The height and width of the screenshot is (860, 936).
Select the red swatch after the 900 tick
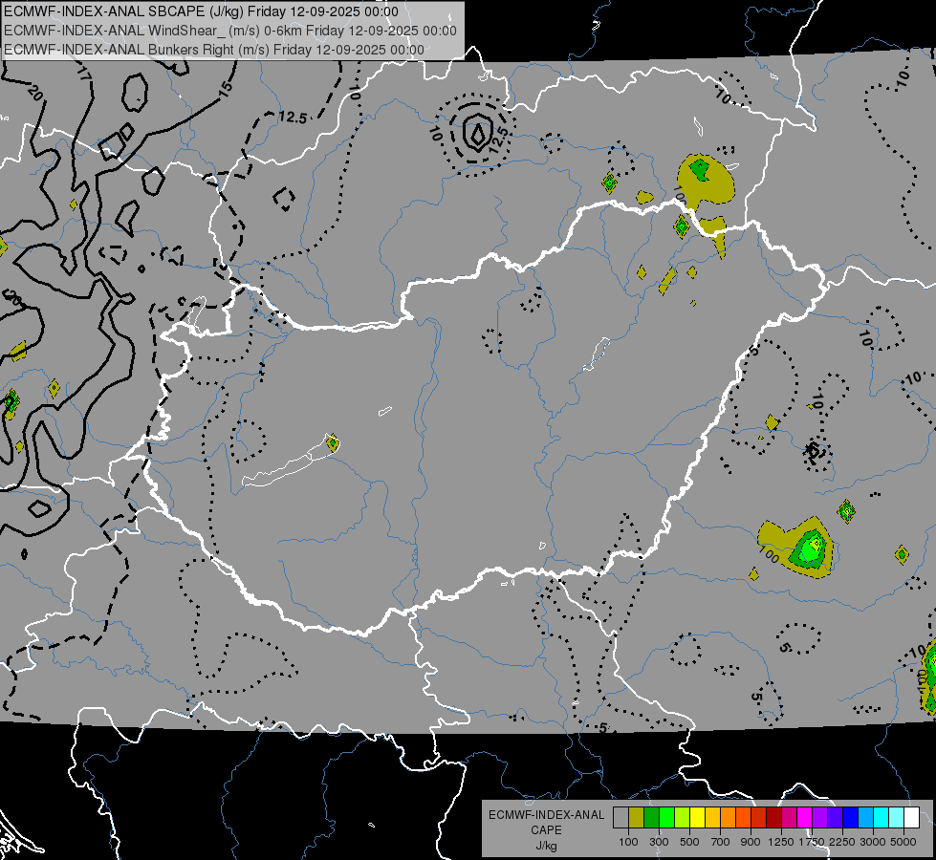[x=759, y=817]
